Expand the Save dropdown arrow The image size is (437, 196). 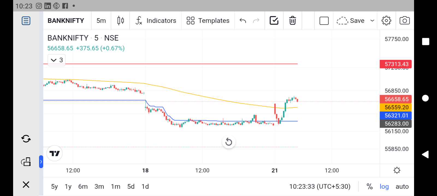tap(372, 21)
